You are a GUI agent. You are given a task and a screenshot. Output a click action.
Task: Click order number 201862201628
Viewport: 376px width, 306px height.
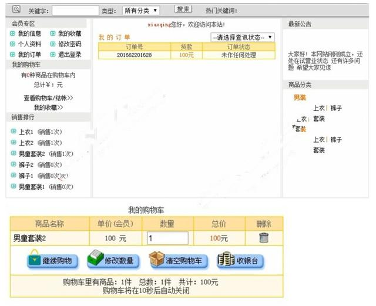(134, 55)
